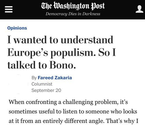The image size is (145, 125).
Task: Click the Democracy Dies in Darkness tagline
Action: click(x=73, y=14)
